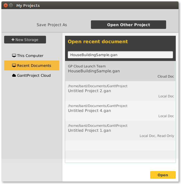Click the Local Doc, Read Only label
The width and height of the screenshot is (181, 184).
[157, 136]
